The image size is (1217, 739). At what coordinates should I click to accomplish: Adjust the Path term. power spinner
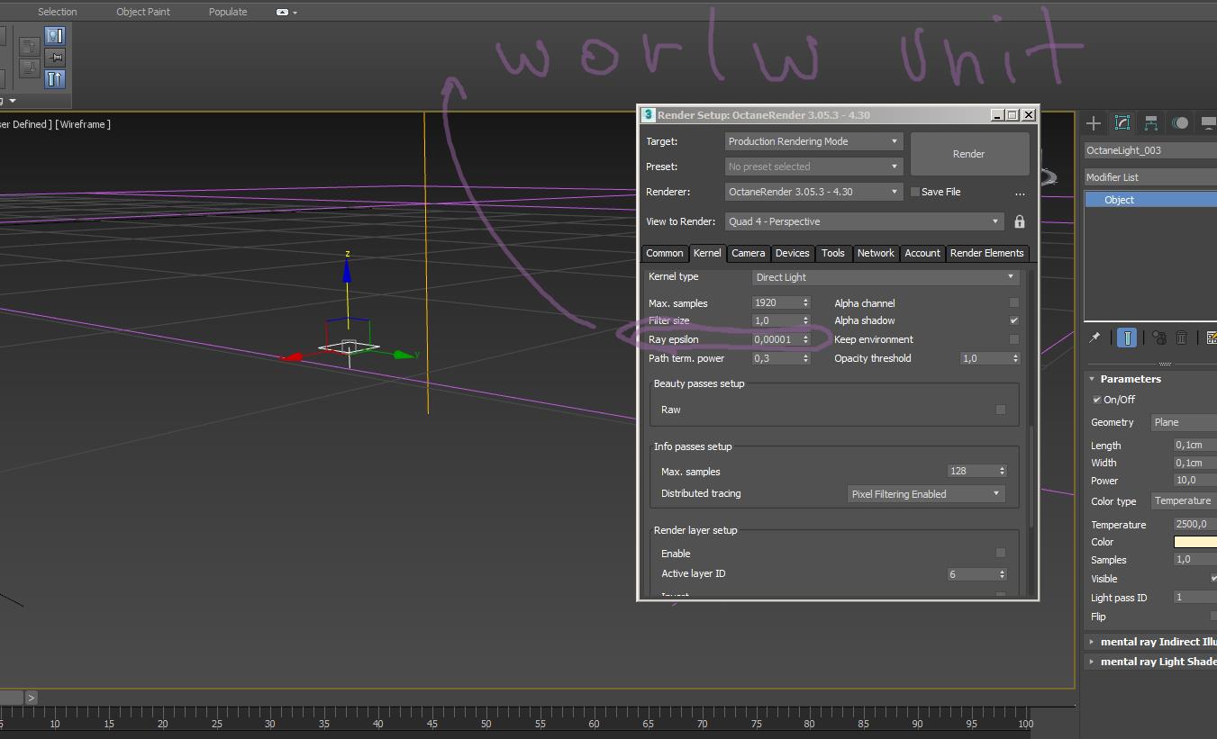(805, 358)
